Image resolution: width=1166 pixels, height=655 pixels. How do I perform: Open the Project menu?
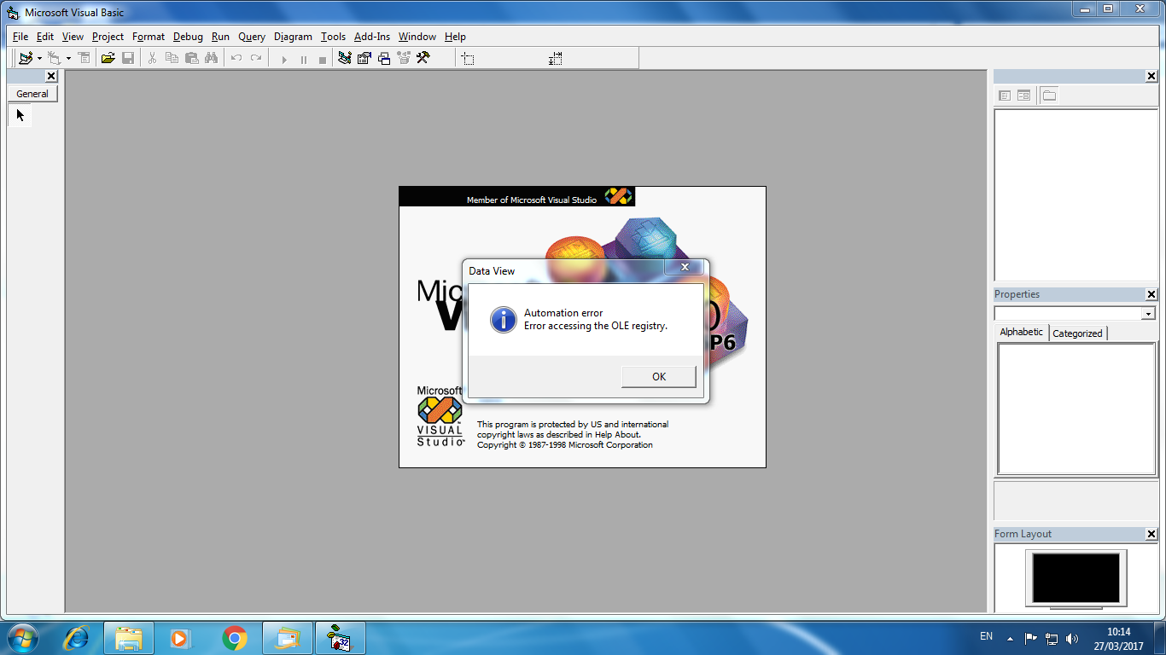(108, 37)
